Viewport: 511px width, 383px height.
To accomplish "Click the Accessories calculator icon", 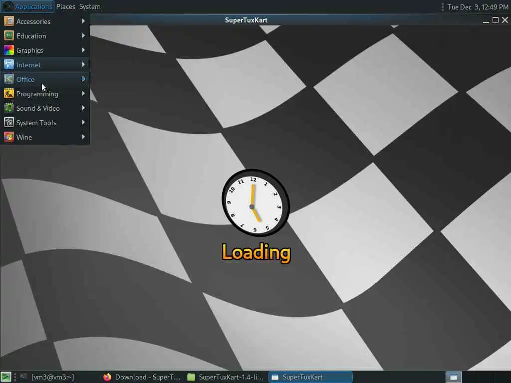I will coord(9,21).
